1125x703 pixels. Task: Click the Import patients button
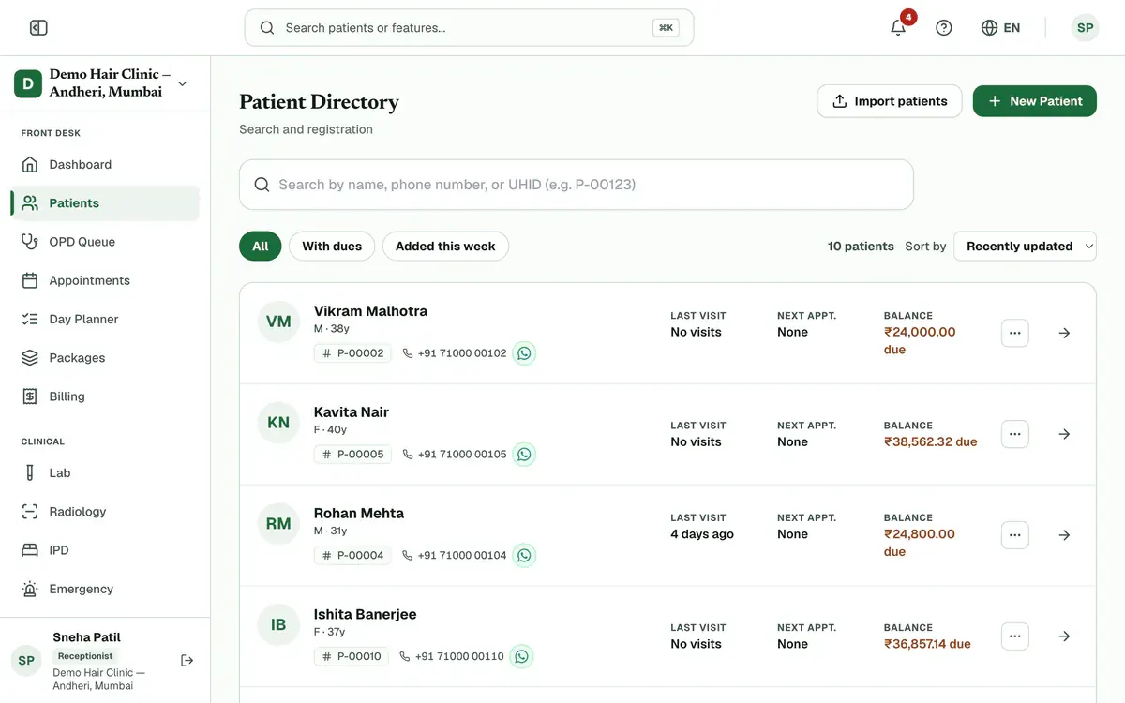890,101
